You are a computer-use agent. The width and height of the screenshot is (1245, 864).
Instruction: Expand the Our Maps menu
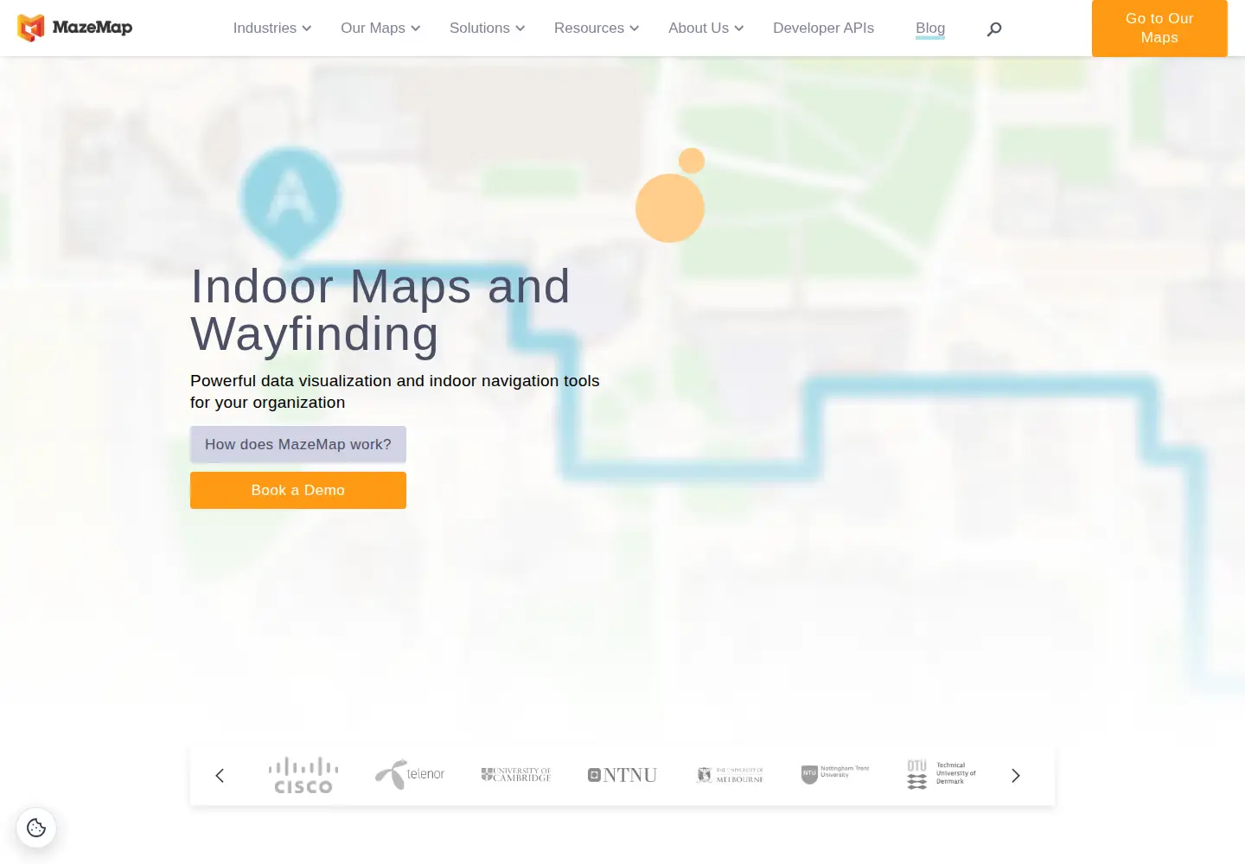point(380,29)
